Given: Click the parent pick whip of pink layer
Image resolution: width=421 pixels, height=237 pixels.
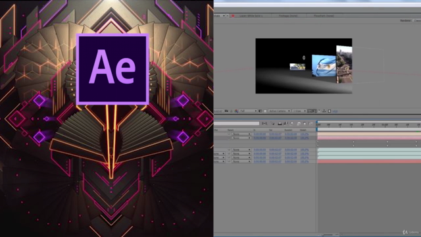Looking at the screenshot, I should pyautogui.click(x=229, y=138).
